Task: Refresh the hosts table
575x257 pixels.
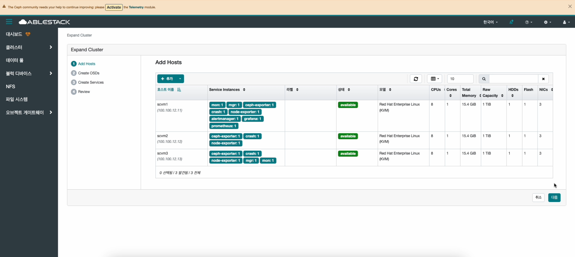Action: coord(416,79)
